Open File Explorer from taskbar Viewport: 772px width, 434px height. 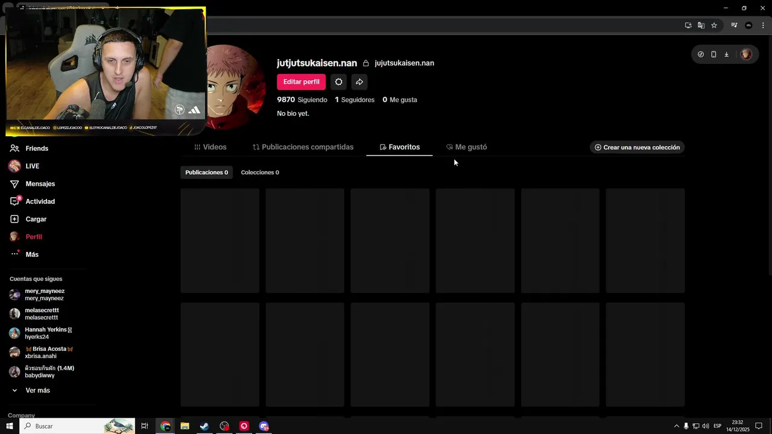coord(185,426)
